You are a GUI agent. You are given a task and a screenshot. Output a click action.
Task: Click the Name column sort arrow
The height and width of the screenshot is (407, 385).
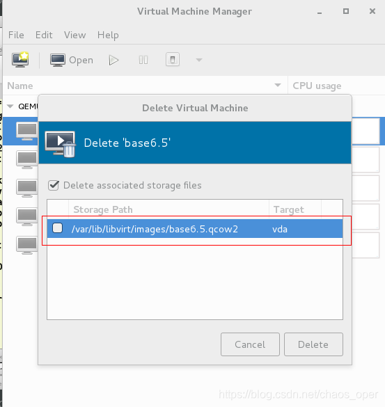[x=278, y=85]
